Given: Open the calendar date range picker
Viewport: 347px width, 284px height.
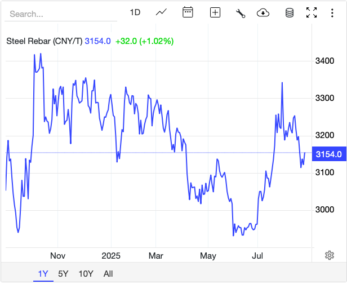Looking at the screenshot, I should [x=188, y=12].
